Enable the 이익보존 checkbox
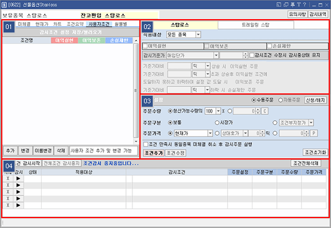The height and width of the screenshot is (228, 331). (207, 46)
